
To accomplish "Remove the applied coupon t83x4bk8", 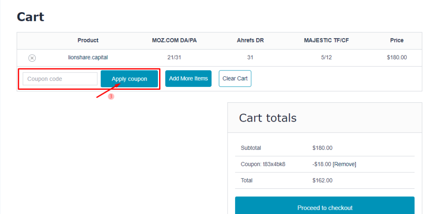I will tap(344, 164).
